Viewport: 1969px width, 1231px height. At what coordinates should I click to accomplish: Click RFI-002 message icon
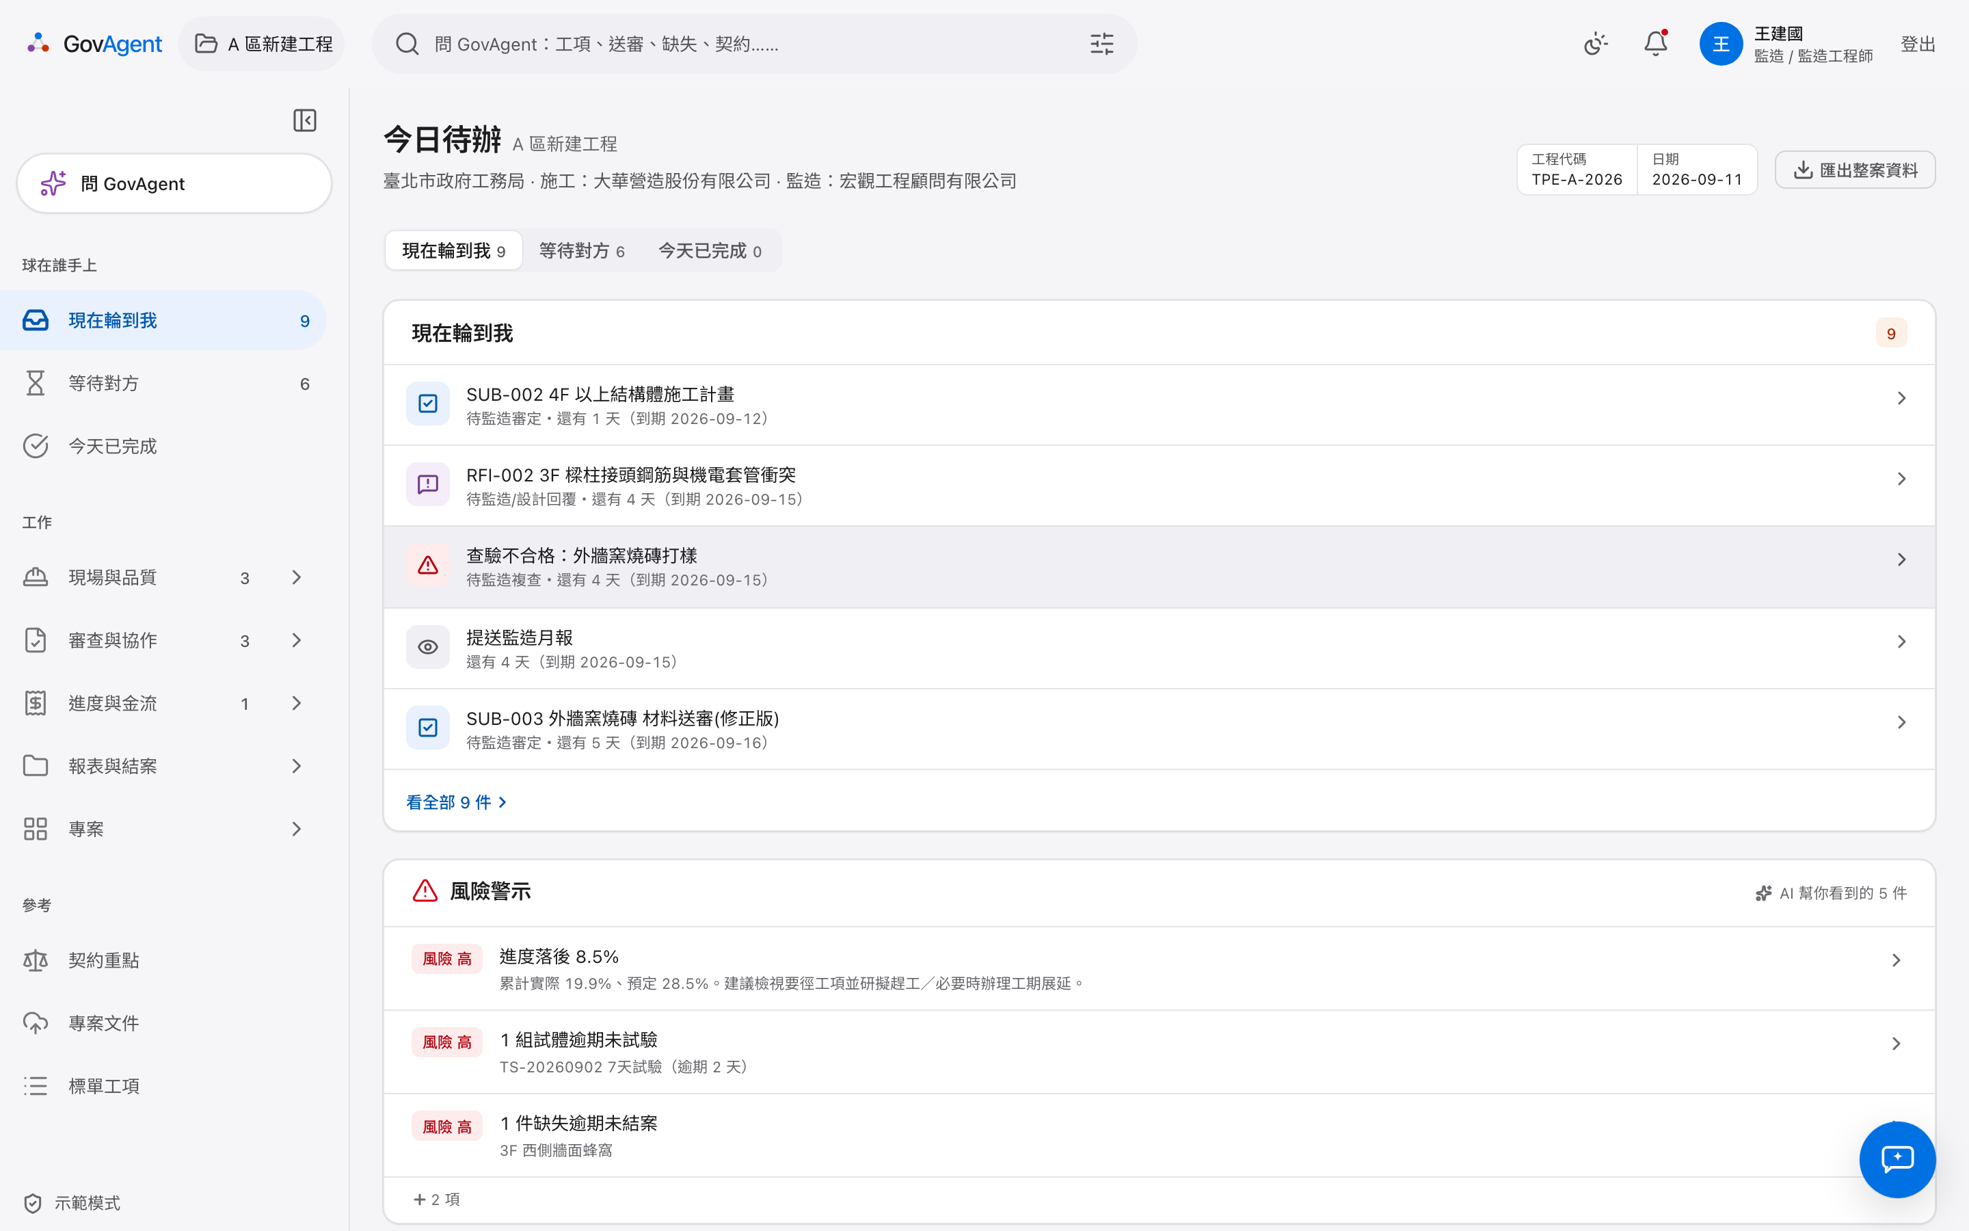[428, 484]
